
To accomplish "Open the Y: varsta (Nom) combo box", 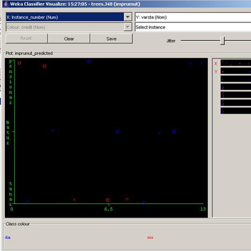I will (193, 17).
